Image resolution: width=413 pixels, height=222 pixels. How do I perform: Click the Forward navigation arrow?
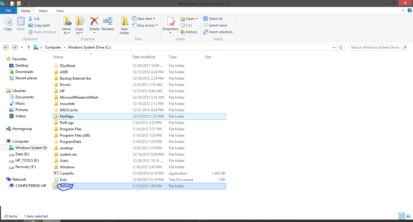[15, 47]
